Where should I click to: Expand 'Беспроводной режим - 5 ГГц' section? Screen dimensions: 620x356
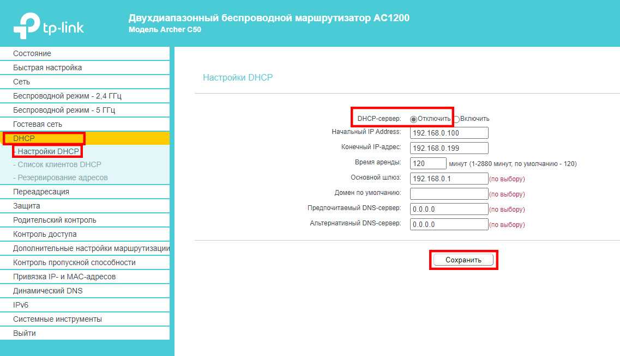click(x=64, y=110)
